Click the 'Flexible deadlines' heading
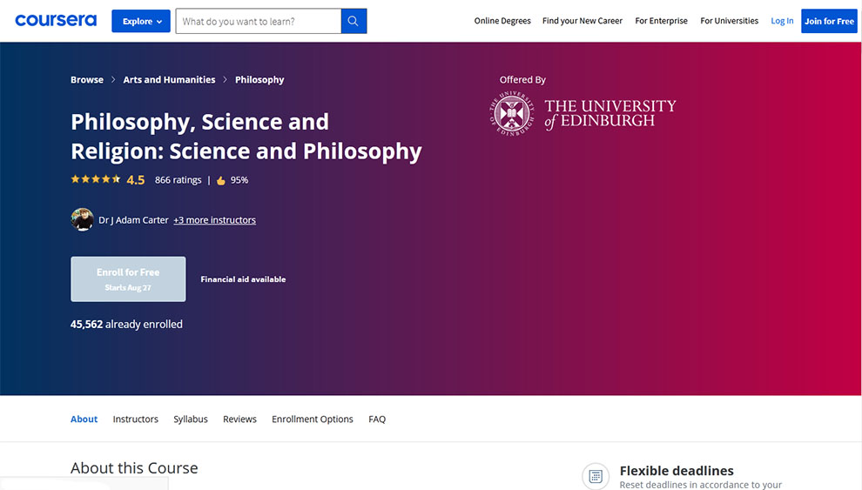 677,471
